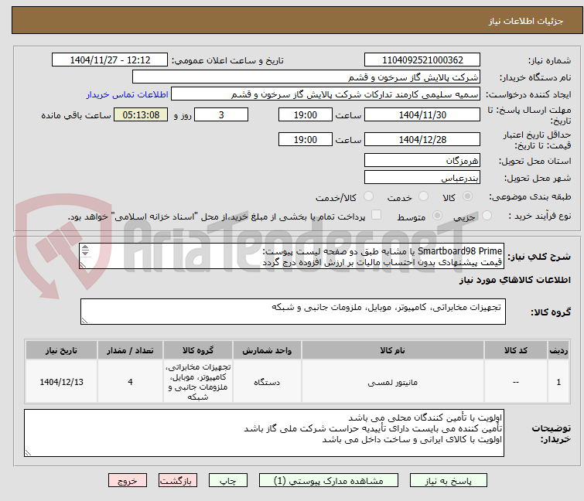Click the down arrow of description scroller
584x501 pixels.
click(x=85, y=253)
